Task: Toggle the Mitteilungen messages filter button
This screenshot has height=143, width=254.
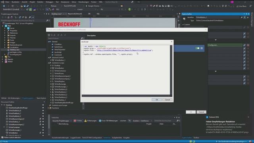Action: [x=108, y=121]
